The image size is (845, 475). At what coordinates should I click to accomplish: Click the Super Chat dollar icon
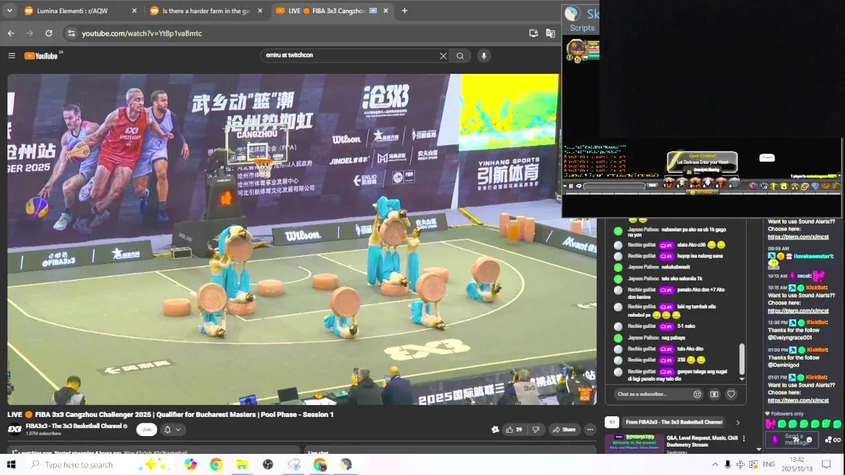click(x=714, y=394)
